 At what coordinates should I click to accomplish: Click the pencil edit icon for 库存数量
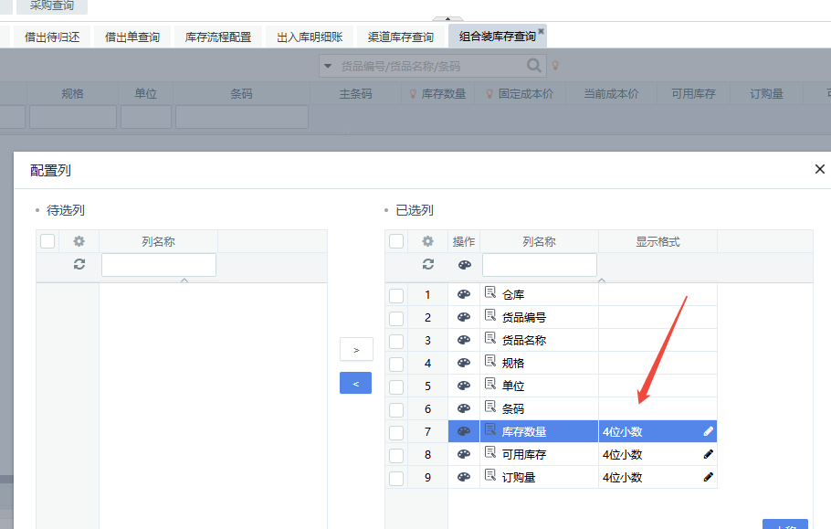[x=709, y=431]
